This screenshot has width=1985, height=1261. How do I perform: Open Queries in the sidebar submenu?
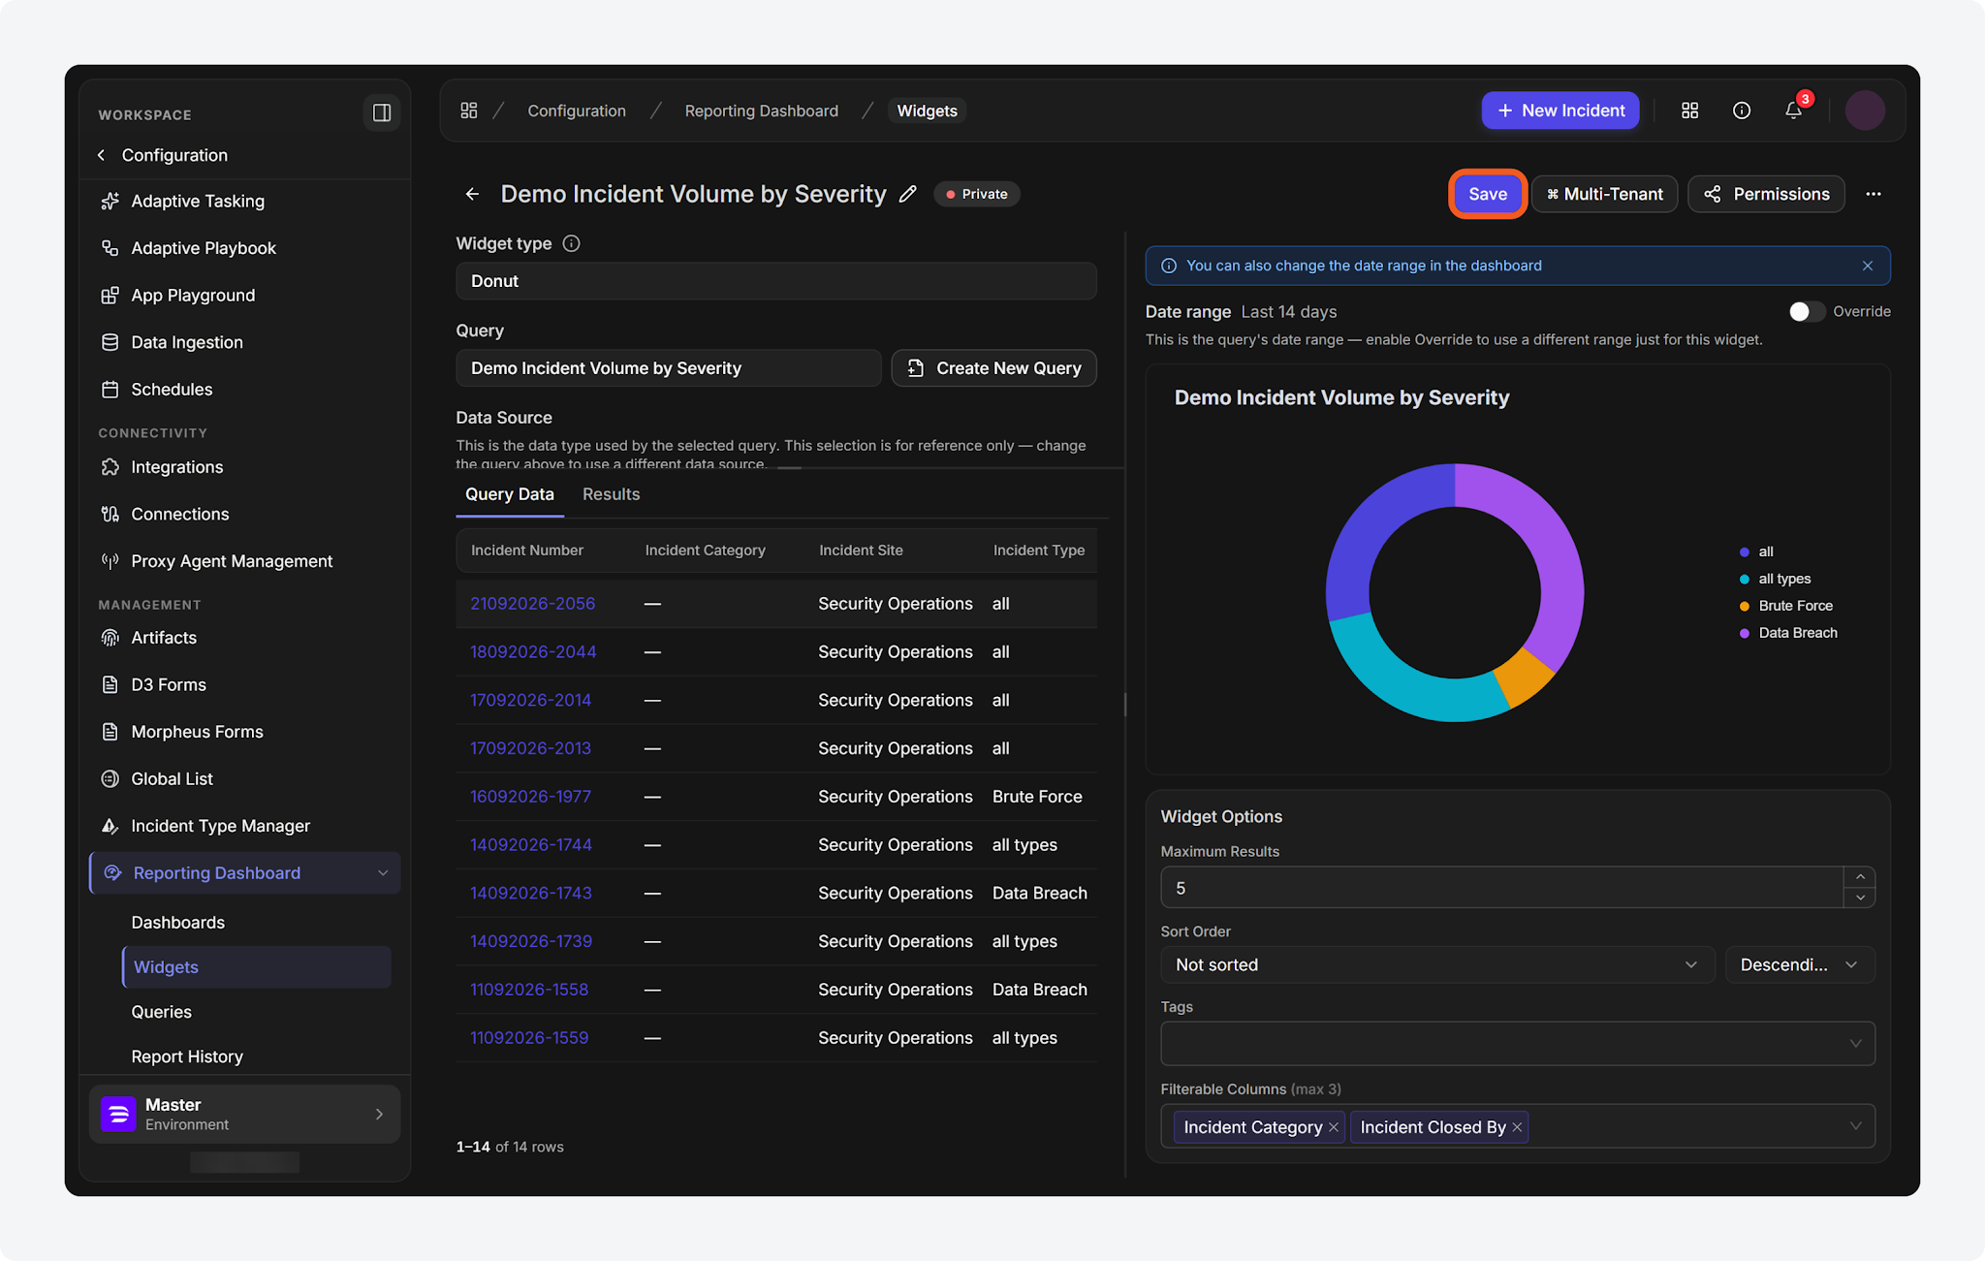(162, 1011)
